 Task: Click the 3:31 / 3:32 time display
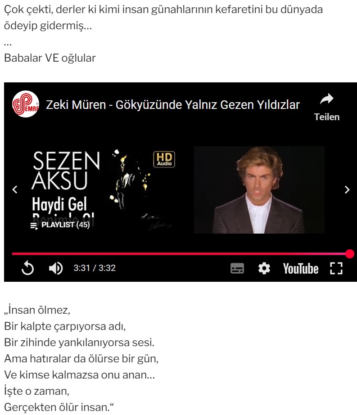95,268
